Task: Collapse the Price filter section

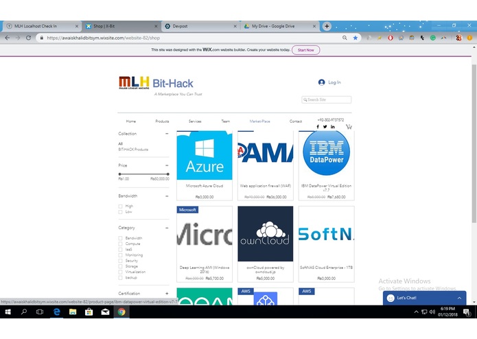Action: [x=167, y=165]
